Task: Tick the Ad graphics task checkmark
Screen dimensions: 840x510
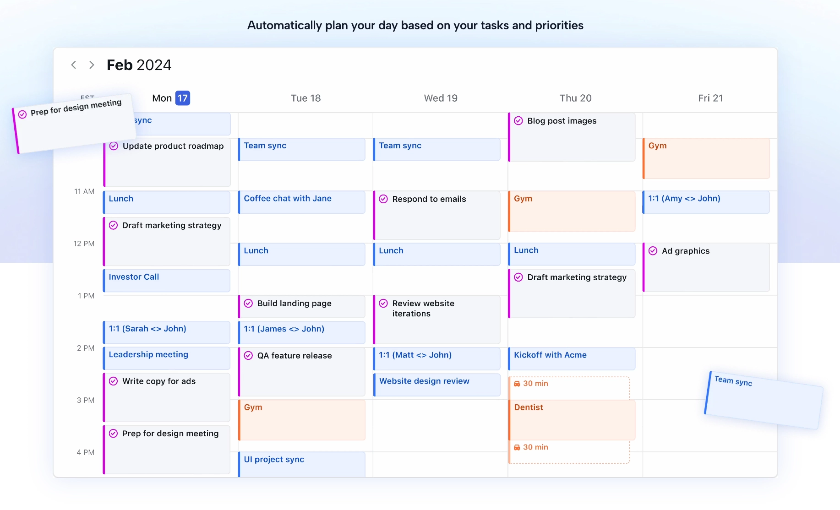Action: (x=653, y=251)
